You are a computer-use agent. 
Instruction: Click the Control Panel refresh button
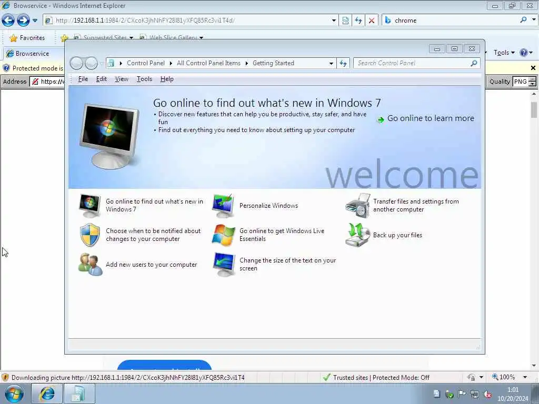coord(343,63)
